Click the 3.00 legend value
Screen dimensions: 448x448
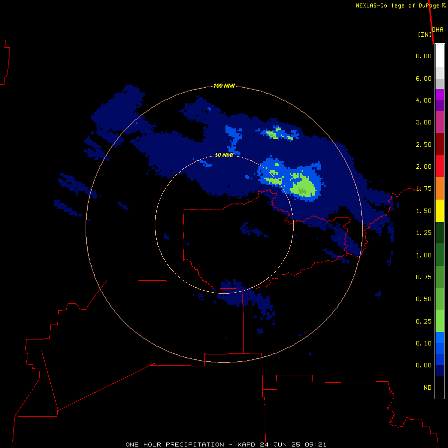click(x=424, y=122)
